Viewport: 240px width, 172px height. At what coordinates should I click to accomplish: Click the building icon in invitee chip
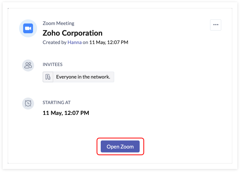[x=48, y=77]
